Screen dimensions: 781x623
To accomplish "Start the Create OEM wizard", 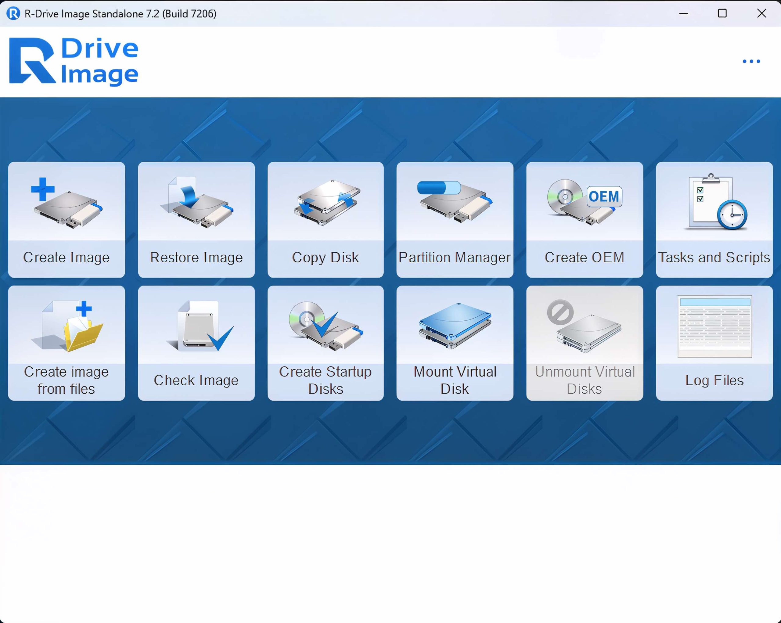I will pos(585,220).
